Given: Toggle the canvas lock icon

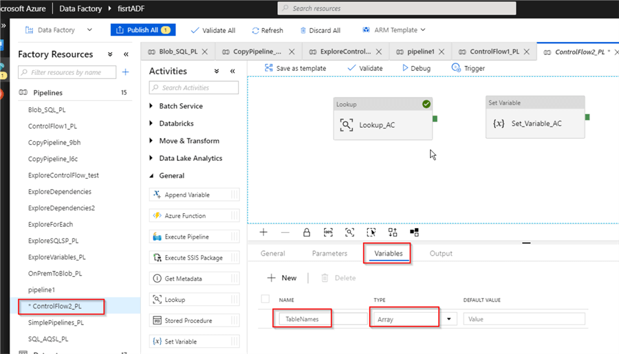Looking at the screenshot, I should point(306,232).
